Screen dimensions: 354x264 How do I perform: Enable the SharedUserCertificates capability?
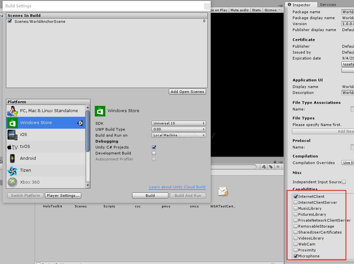click(296, 232)
